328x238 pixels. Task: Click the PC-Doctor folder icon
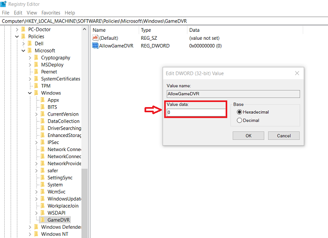tap(23, 29)
